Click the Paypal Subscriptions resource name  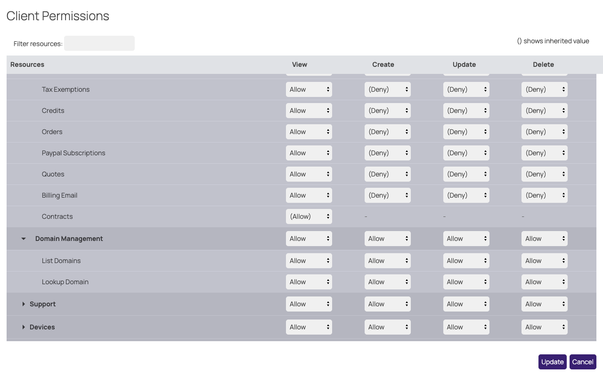73,153
